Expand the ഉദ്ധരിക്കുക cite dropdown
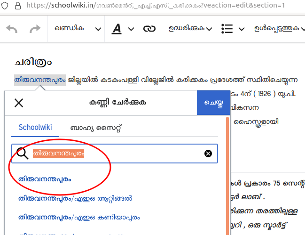The width and height of the screenshot is (305, 235). click(190, 29)
